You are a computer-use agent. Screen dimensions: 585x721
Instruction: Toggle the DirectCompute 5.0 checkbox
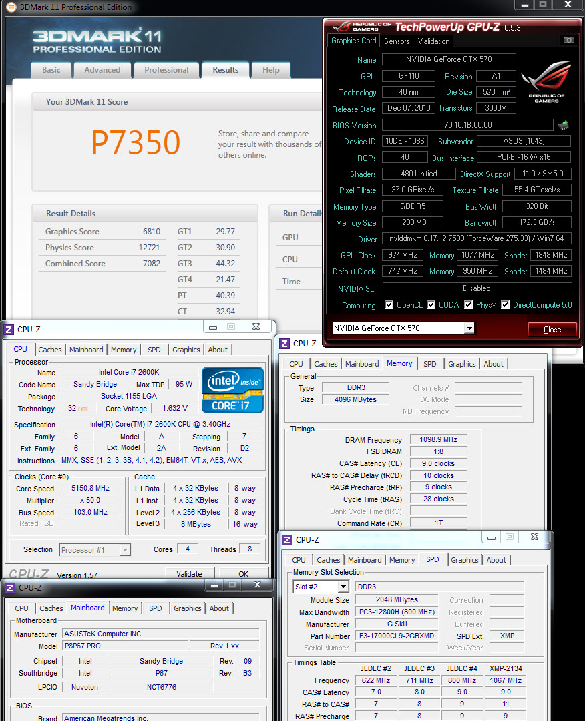(505, 305)
